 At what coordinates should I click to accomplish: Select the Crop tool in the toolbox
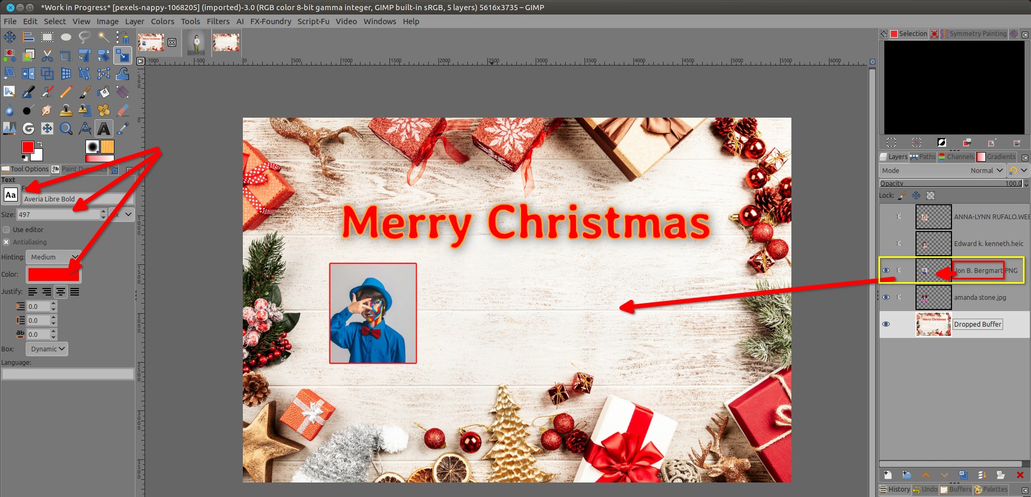66,55
